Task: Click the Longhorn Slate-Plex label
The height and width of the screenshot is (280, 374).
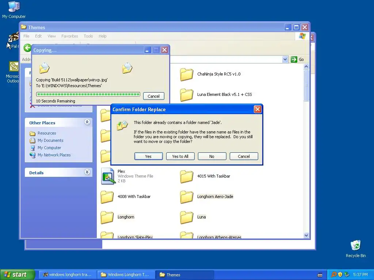Action: pos(135,237)
